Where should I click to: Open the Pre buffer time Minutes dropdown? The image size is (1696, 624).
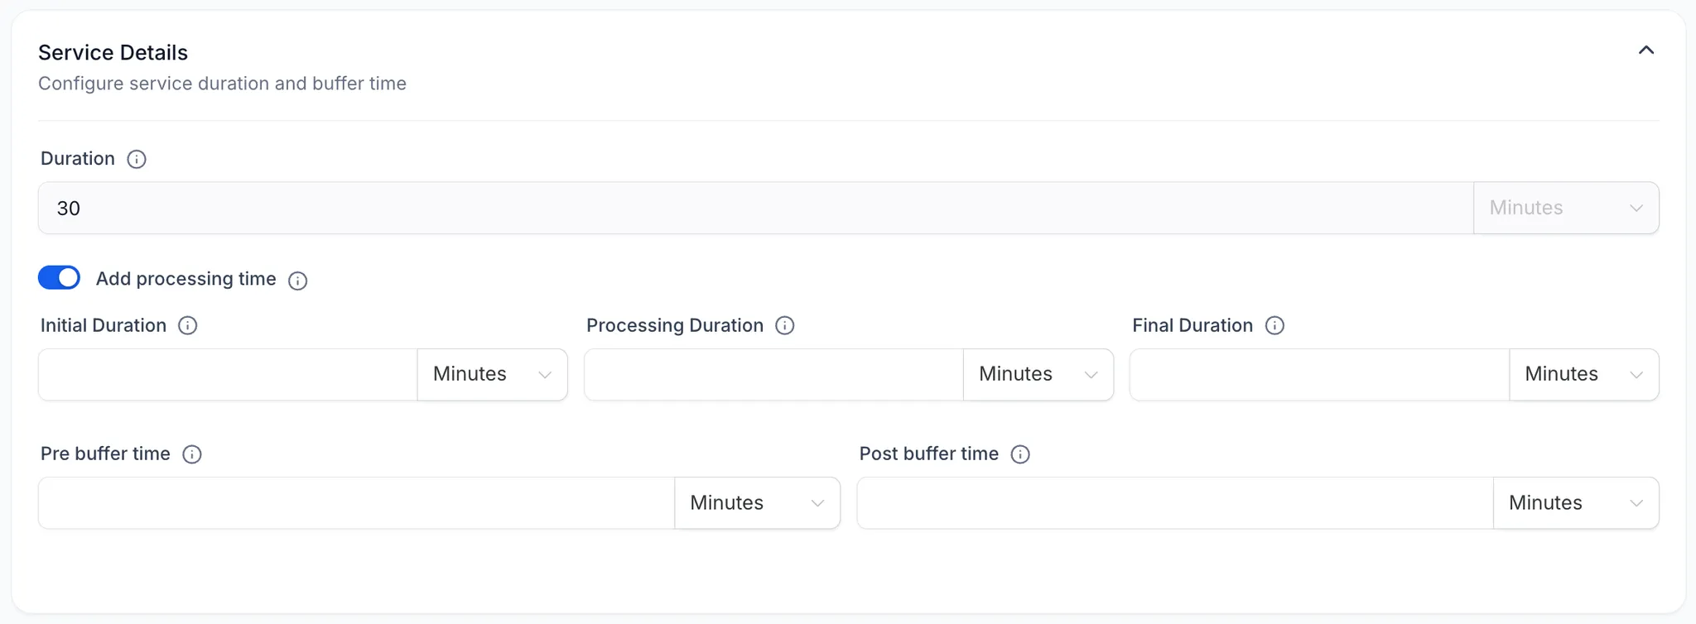point(758,503)
